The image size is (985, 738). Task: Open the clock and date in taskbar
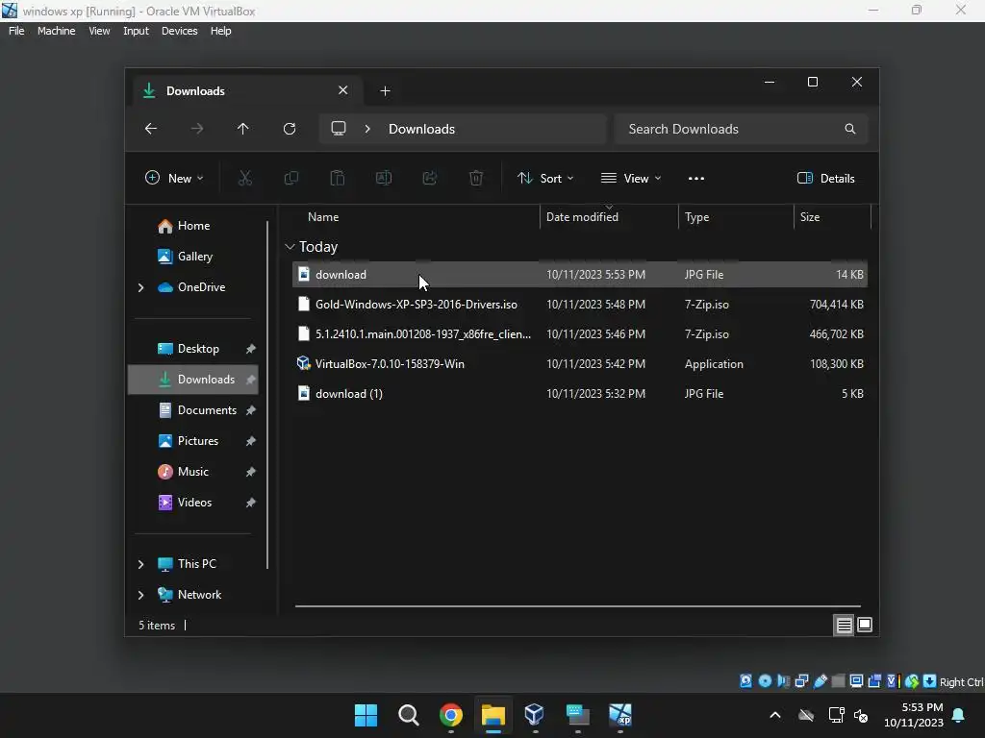pos(914,715)
